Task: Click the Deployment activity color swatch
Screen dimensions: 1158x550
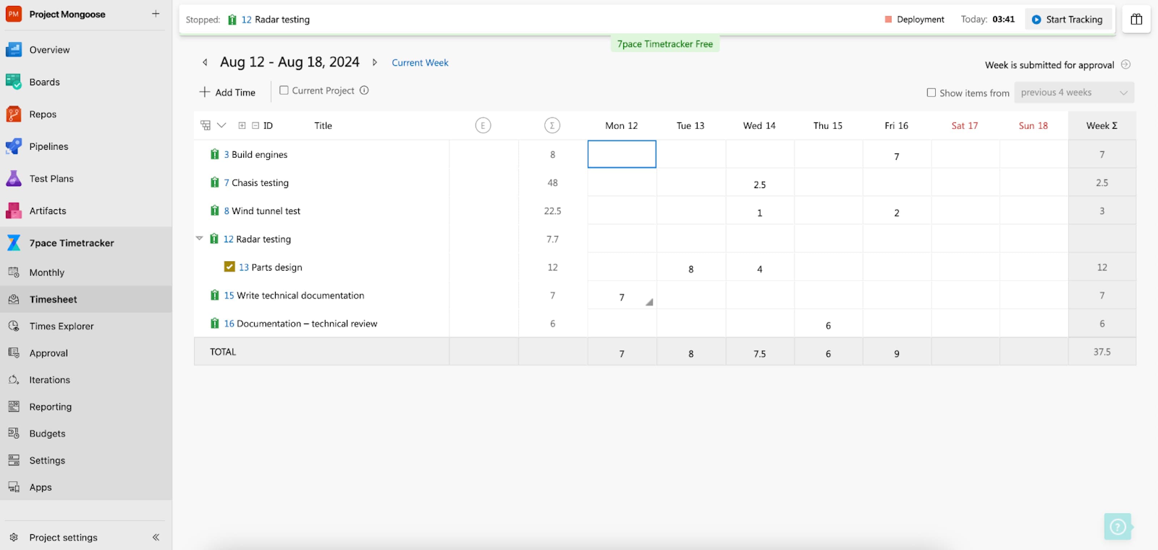Action: 888,19
